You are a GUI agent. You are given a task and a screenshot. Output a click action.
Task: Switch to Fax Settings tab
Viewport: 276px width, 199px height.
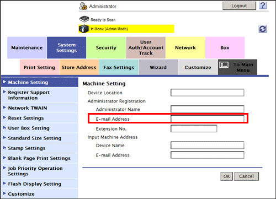click(119, 67)
